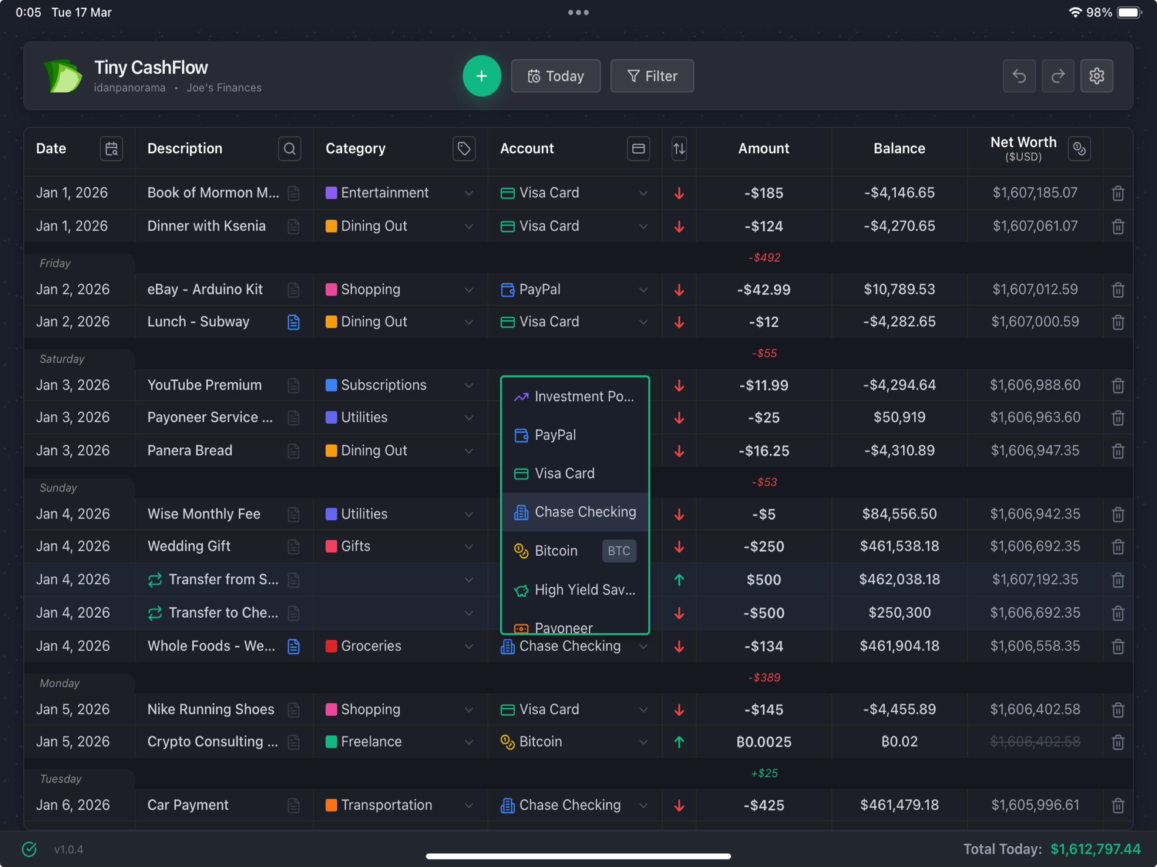Expand the Bitcoin account dropdown for Crypto Consulting

pos(642,742)
